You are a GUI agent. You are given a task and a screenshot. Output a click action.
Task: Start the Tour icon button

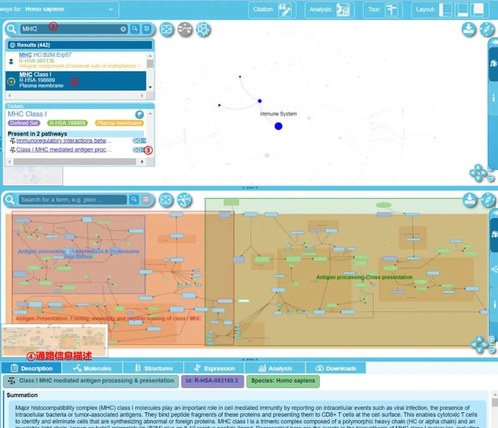point(391,10)
